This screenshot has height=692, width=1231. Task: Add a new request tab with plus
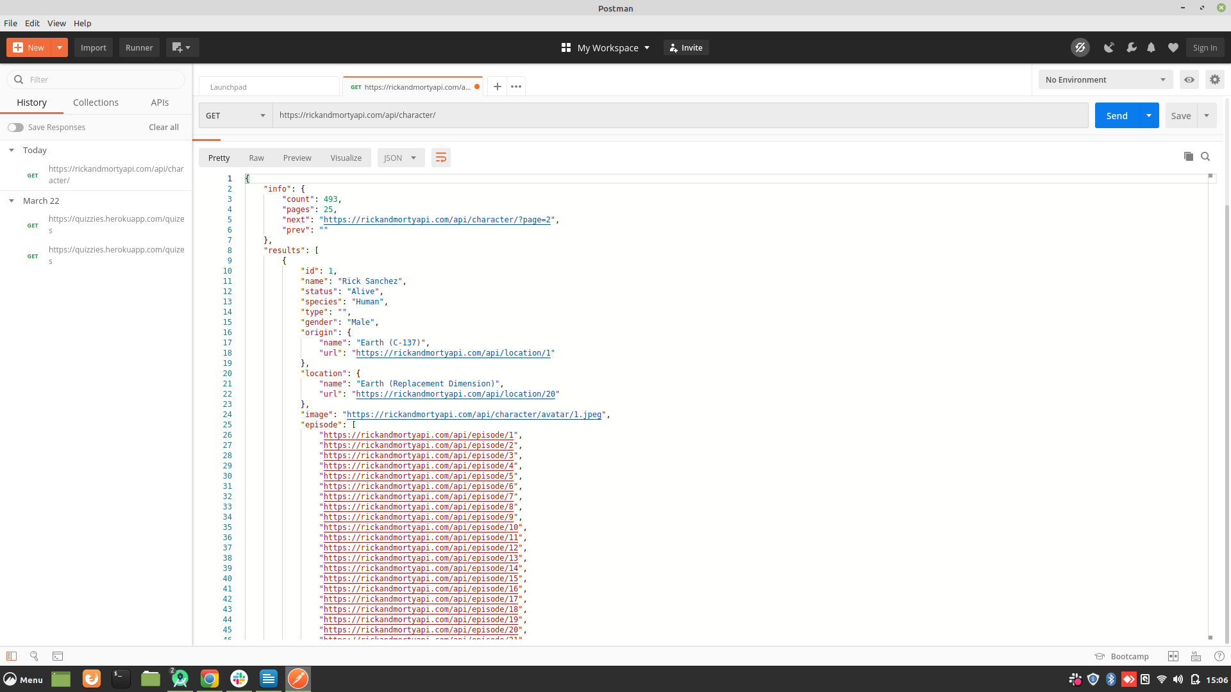click(498, 86)
